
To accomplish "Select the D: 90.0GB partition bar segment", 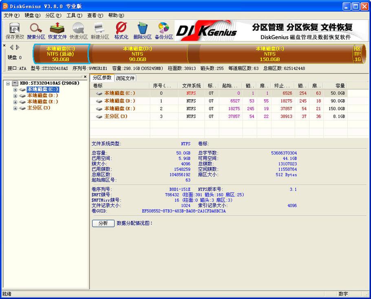I will pyautogui.click(x=138, y=54).
